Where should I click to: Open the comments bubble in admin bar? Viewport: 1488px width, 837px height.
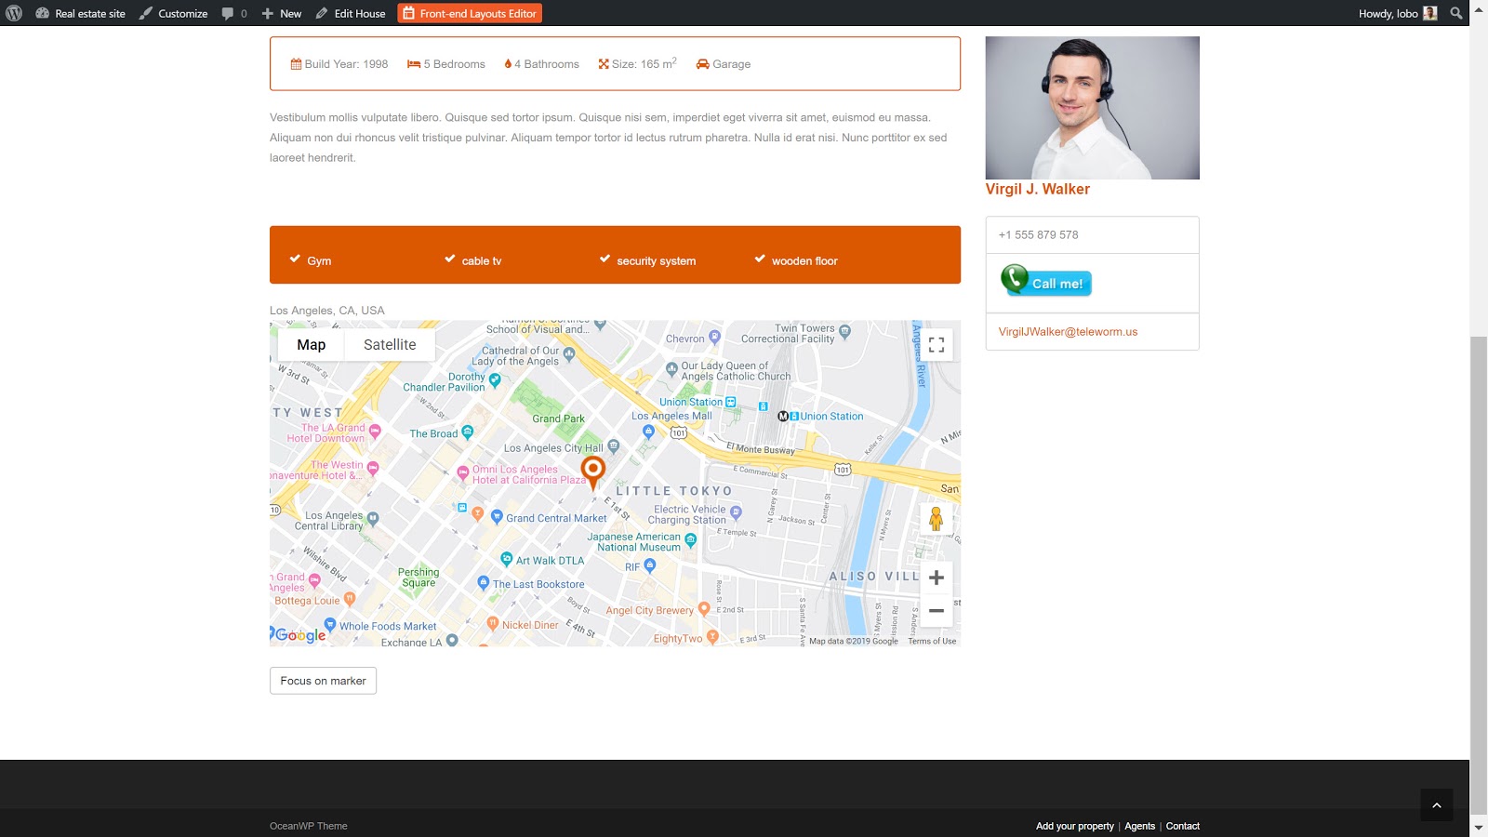click(x=234, y=13)
